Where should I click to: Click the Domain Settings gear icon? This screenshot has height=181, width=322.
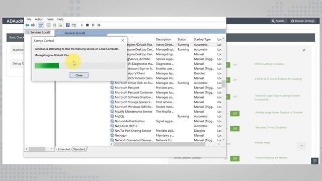(x=293, y=21)
